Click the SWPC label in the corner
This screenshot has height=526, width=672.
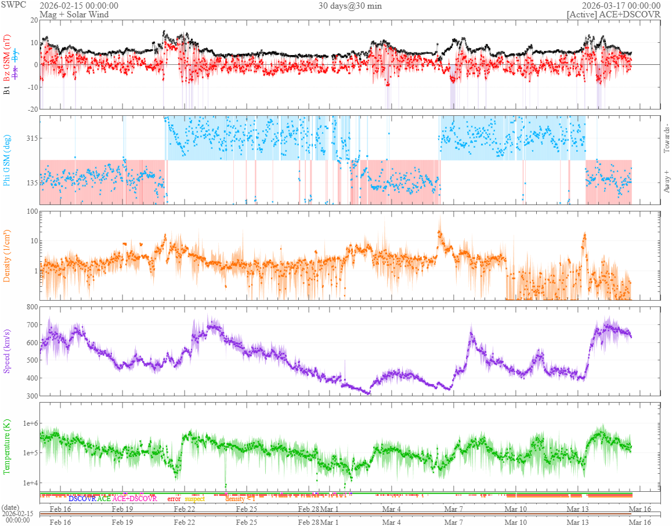tap(14, 4)
